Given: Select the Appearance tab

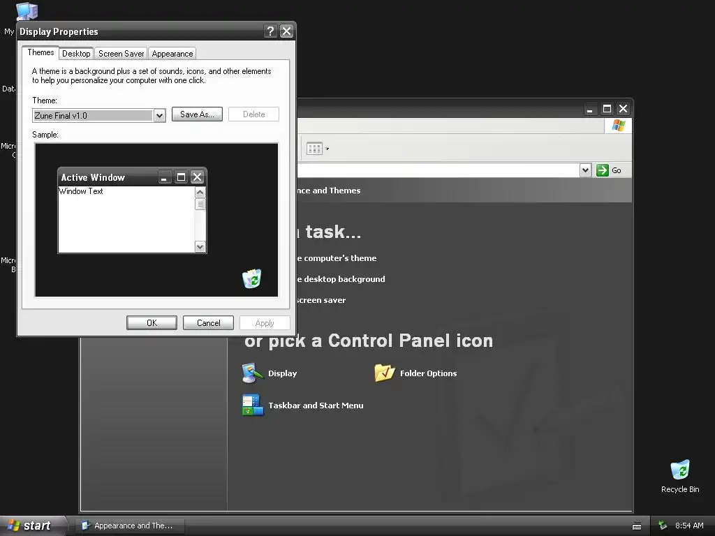Looking at the screenshot, I should click(x=172, y=54).
